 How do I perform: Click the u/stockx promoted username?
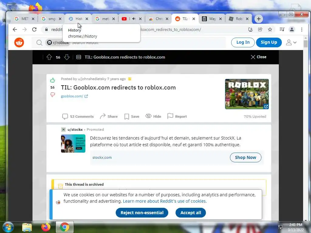tap(75, 130)
